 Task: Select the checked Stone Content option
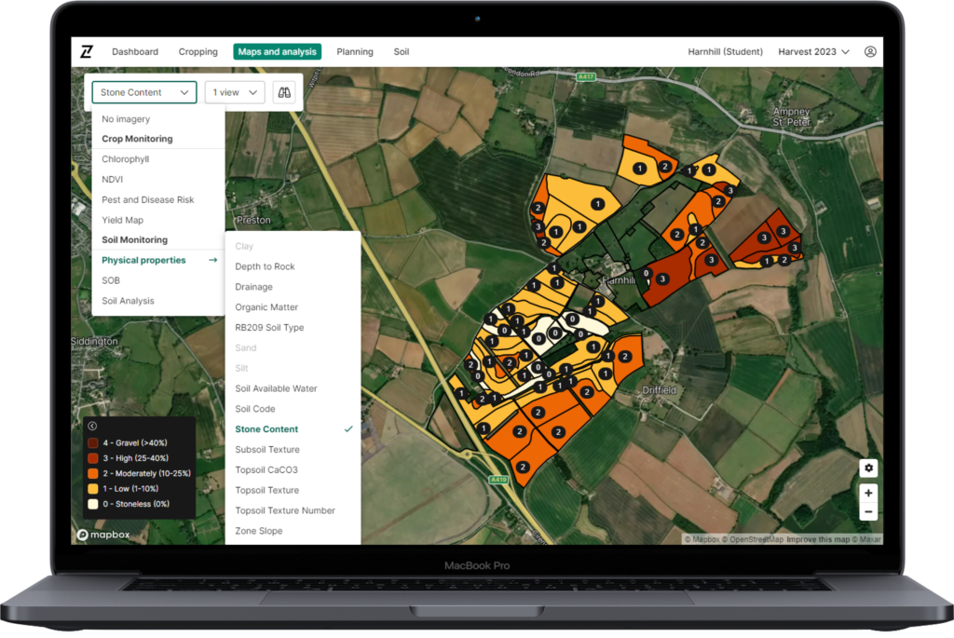[x=266, y=429]
